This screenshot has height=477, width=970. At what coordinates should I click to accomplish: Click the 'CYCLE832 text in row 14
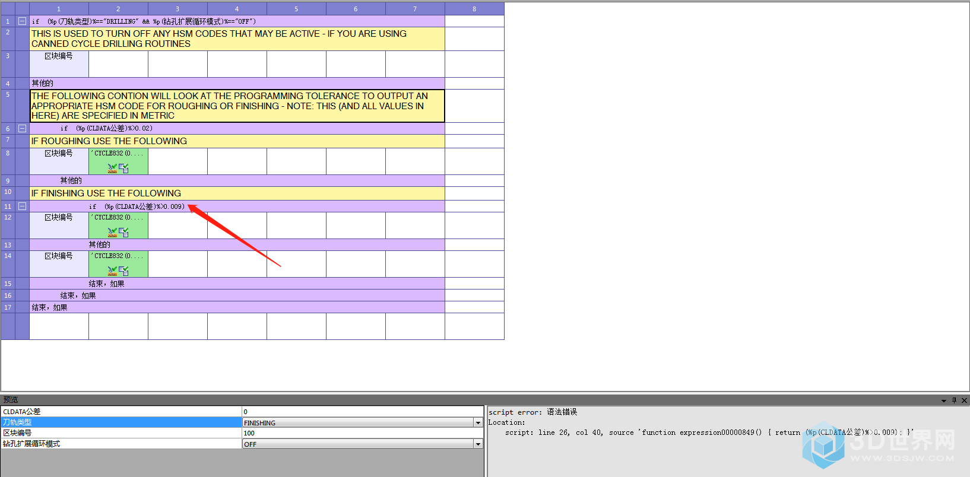(117, 256)
